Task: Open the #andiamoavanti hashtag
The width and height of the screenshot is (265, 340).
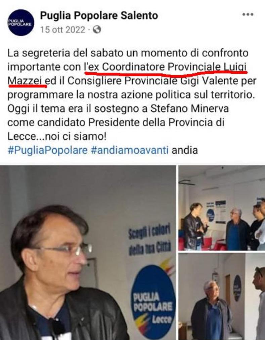Action: pyautogui.click(x=129, y=150)
